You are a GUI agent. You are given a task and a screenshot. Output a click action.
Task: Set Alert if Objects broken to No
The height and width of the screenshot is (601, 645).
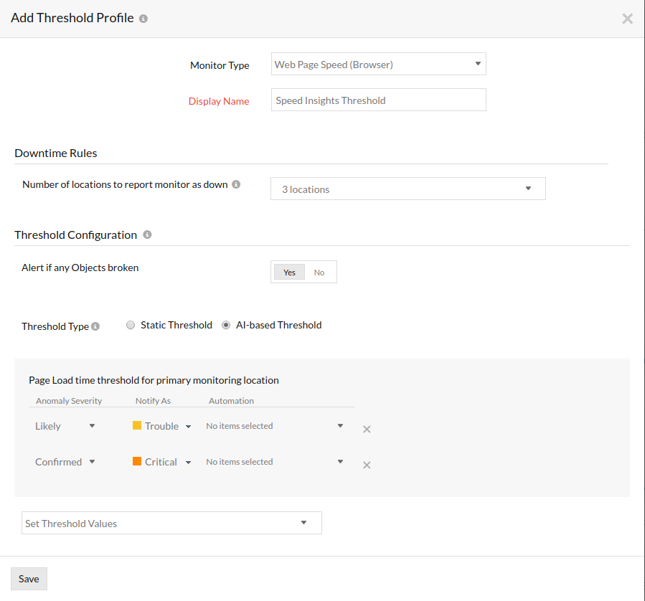[x=319, y=273]
